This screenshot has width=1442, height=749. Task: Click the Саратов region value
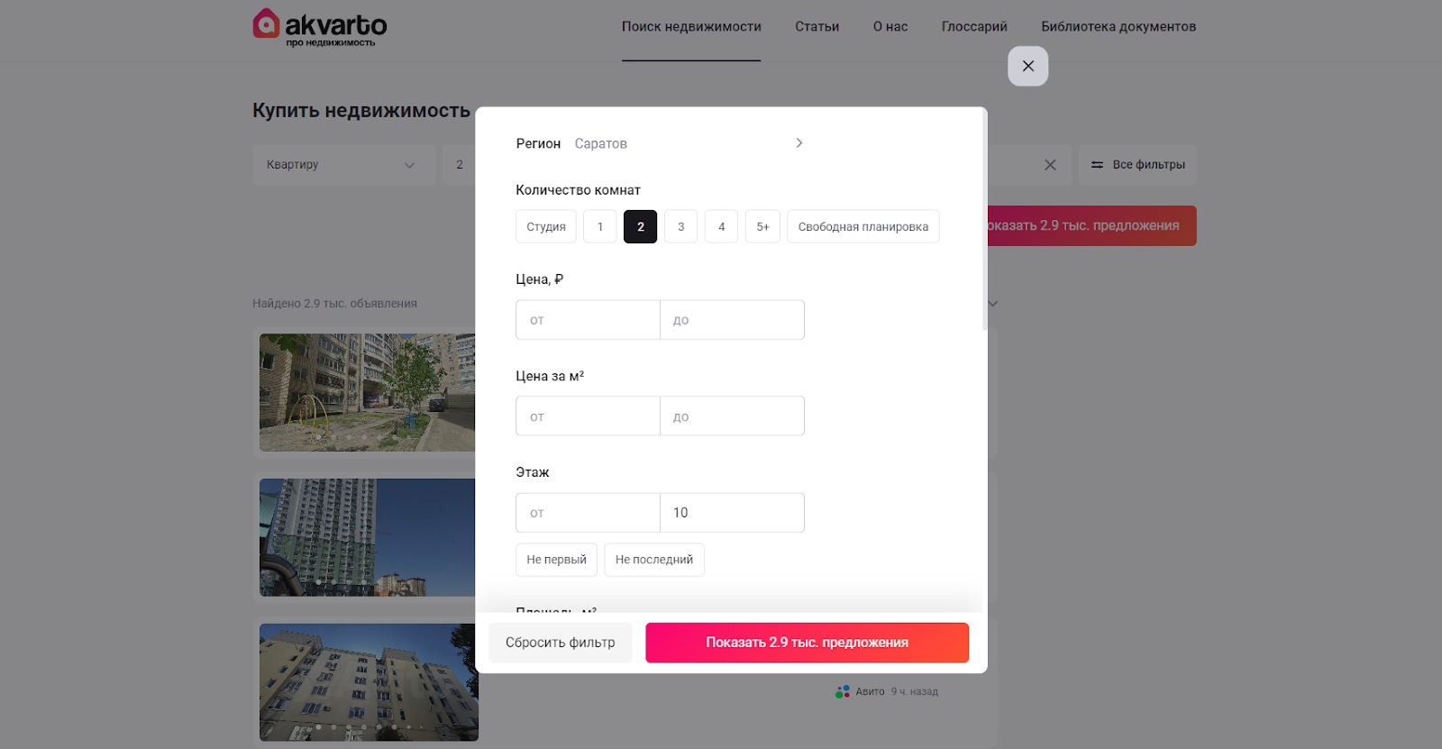(600, 143)
